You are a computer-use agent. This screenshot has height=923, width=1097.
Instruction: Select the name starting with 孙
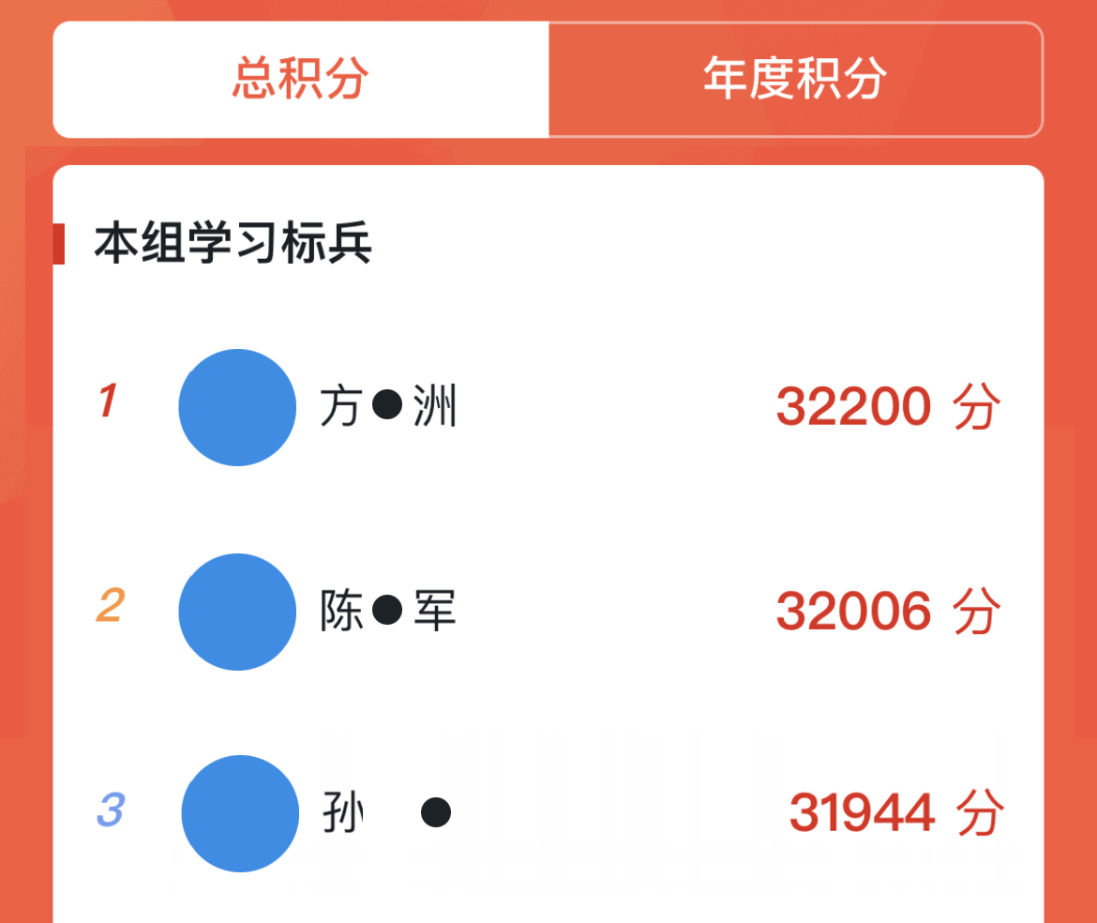point(343,813)
